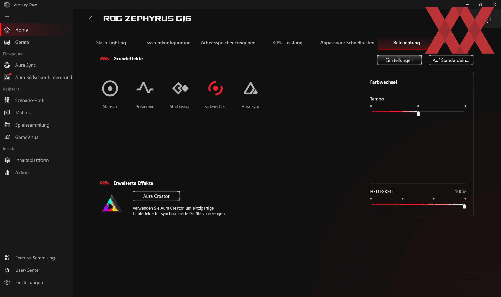Open Makros in the sidebar
Viewport: 501px width, 297px height.
point(36,113)
